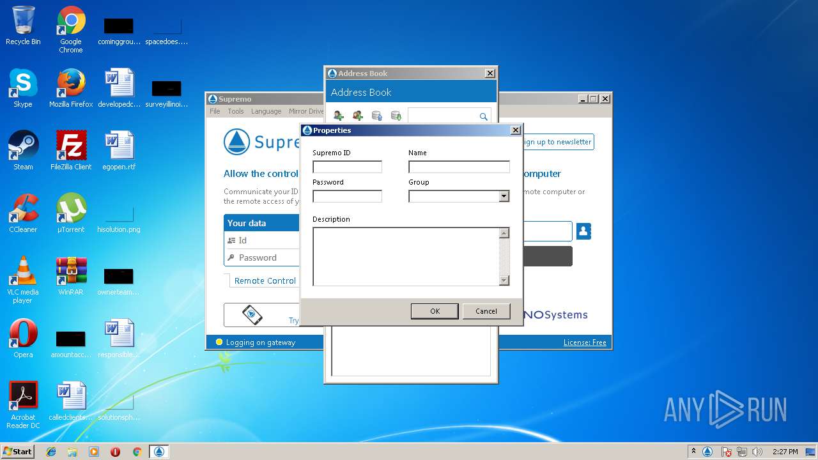Viewport: 818px width, 460px height.
Task: Click Sign up to newsletter button
Action: pyautogui.click(x=557, y=142)
